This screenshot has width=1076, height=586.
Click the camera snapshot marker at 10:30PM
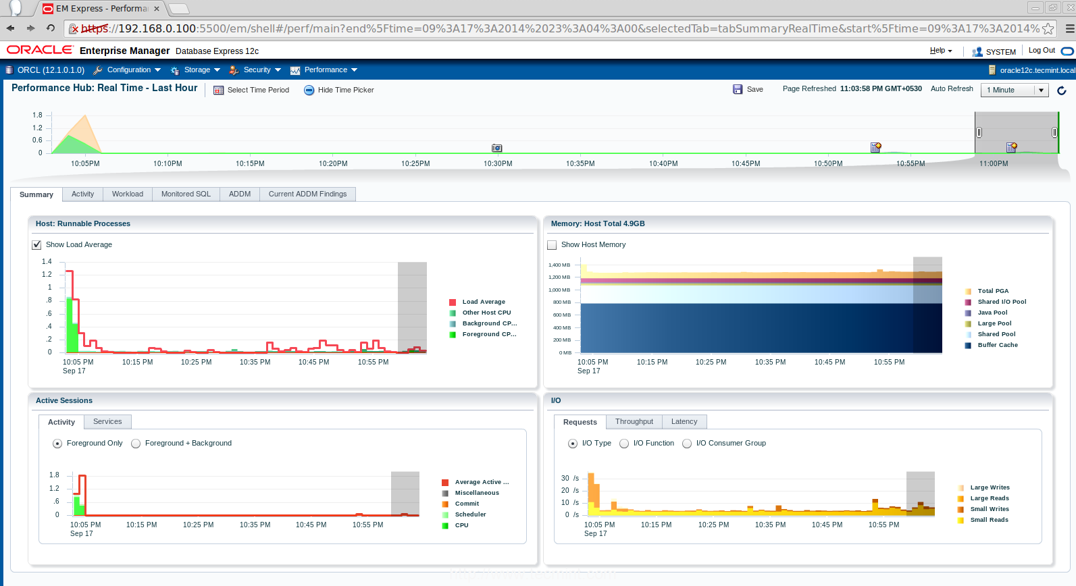tap(496, 148)
